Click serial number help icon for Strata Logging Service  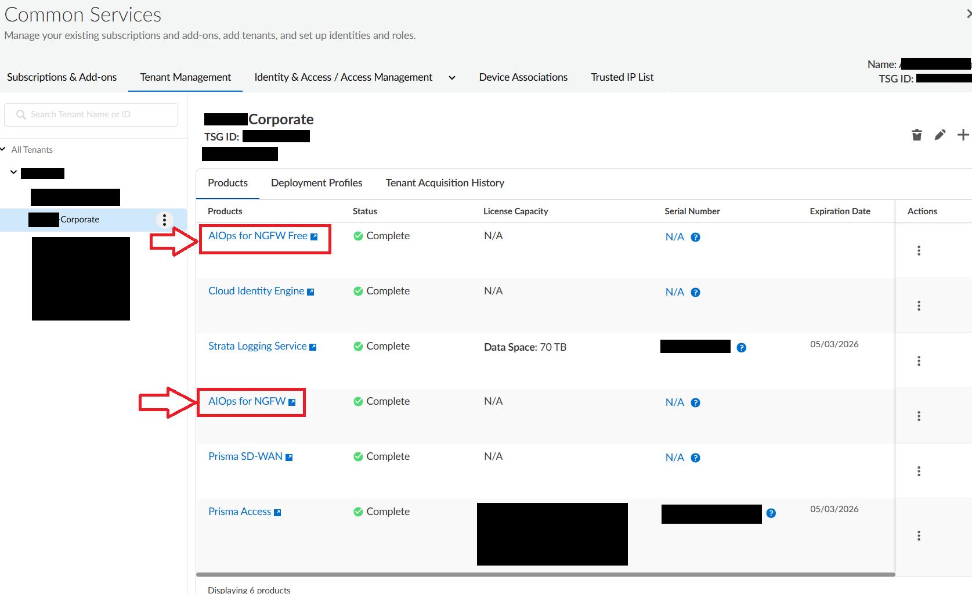741,347
